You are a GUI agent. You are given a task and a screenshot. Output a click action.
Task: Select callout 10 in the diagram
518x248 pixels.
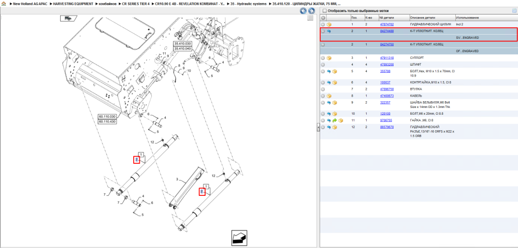tap(189, 71)
